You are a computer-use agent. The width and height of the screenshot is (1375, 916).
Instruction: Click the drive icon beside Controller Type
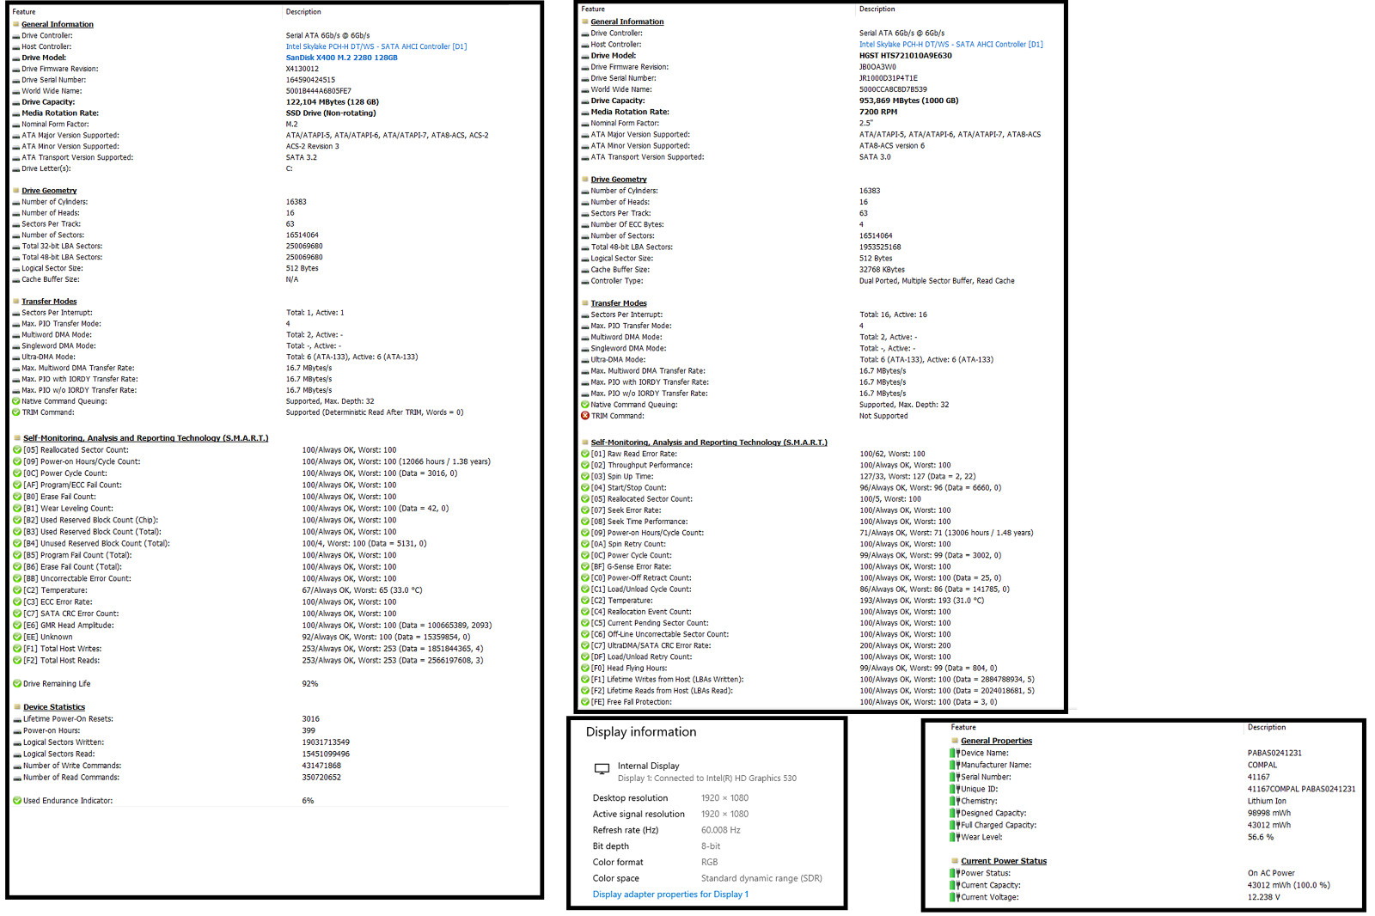click(x=585, y=282)
